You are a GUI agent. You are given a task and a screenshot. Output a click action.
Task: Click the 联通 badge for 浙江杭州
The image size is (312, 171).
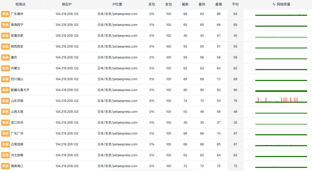5,123
